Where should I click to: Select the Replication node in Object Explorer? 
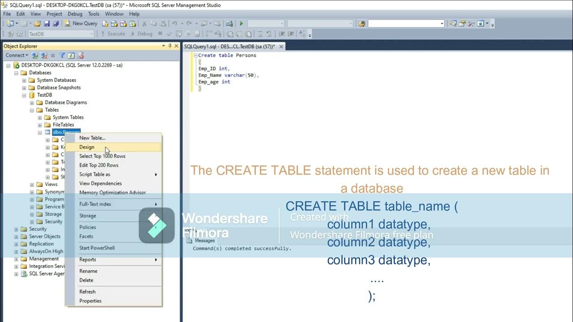coord(41,244)
